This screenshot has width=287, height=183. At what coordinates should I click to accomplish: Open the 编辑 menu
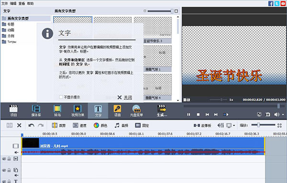(13, 3)
